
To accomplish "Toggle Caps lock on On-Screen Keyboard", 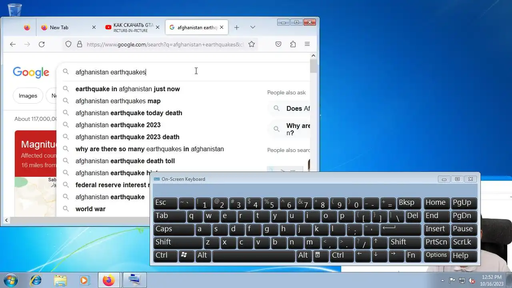I will pyautogui.click(x=174, y=229).
